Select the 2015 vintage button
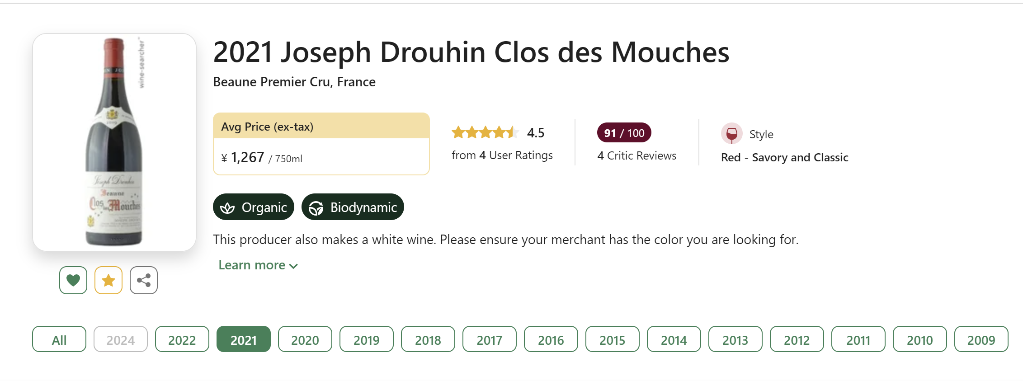This screenshot has width=1023, height=381. (x=613, y=339)
